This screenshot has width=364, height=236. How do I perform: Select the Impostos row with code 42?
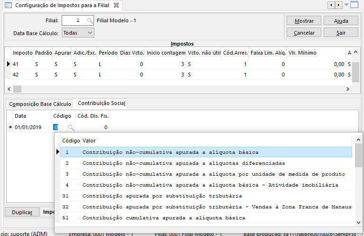point(177,75)
